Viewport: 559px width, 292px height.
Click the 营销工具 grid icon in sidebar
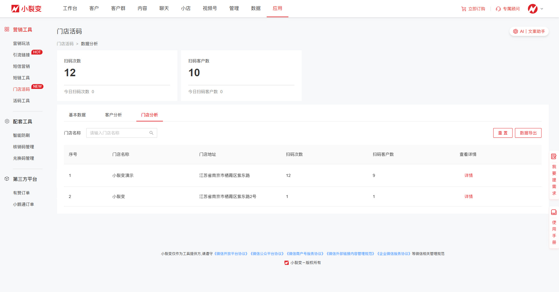point(7,30)
